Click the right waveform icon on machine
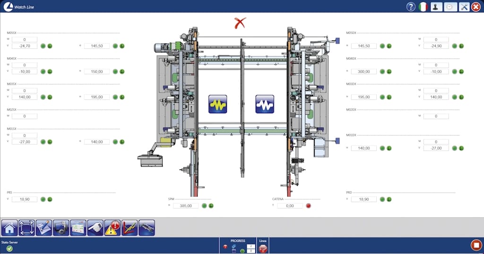The height and width of the screenshot is (254, 484). pyautogui.click(x=265, y=104)
